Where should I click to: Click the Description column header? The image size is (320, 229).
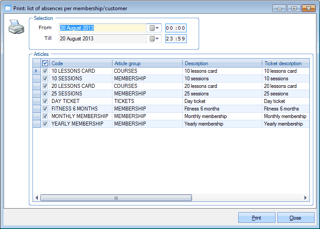(x=222, y=63)
